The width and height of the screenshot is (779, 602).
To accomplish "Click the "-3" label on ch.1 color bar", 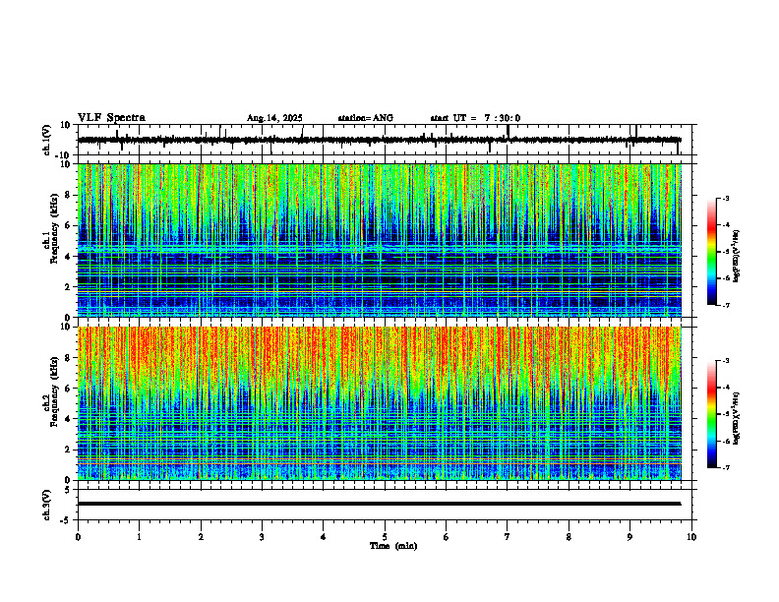I will [726, 198].
